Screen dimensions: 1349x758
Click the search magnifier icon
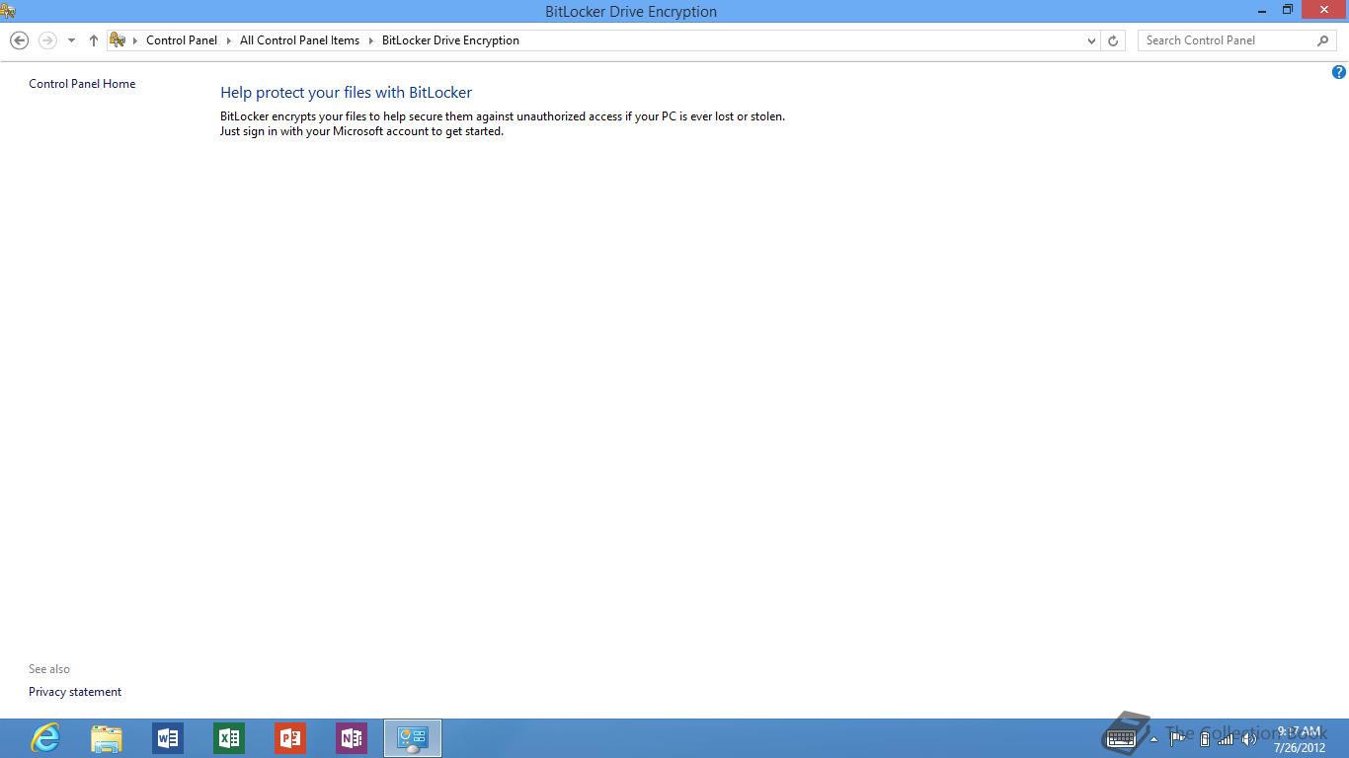1323,40
